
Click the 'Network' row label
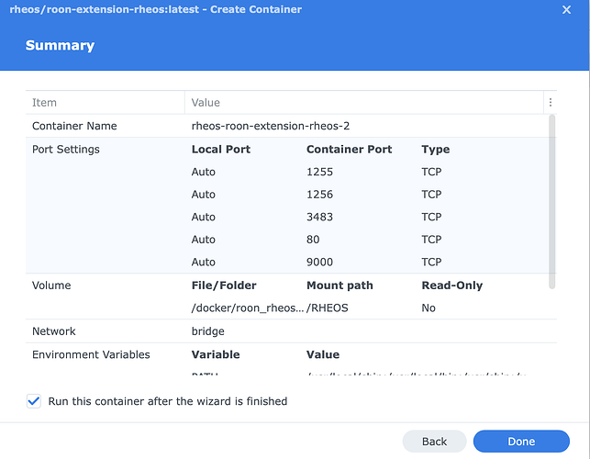tap(54, 331)
